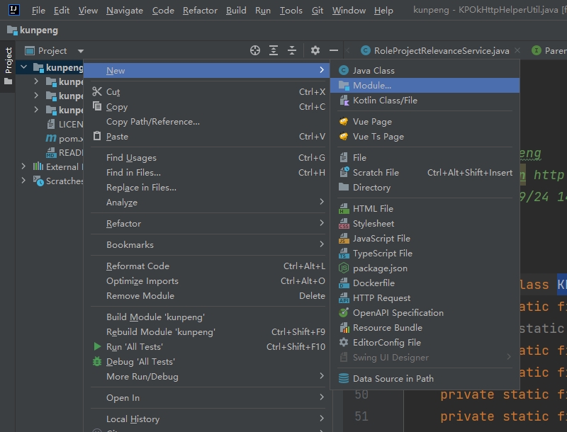Expand the External Libraries tree node
The image size is (567, 432).
click(24, 166)
